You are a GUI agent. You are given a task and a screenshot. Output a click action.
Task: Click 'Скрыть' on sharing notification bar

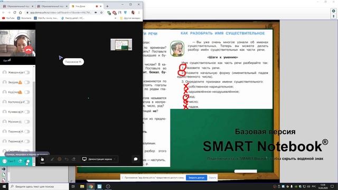tap(212, 178)
